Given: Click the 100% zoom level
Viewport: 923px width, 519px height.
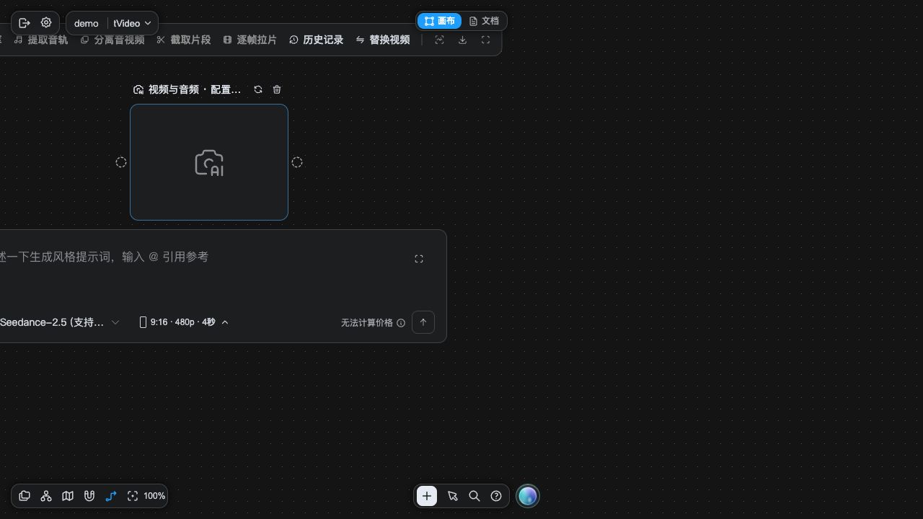Looking at the screenshot, I should (x=154, y=496).
